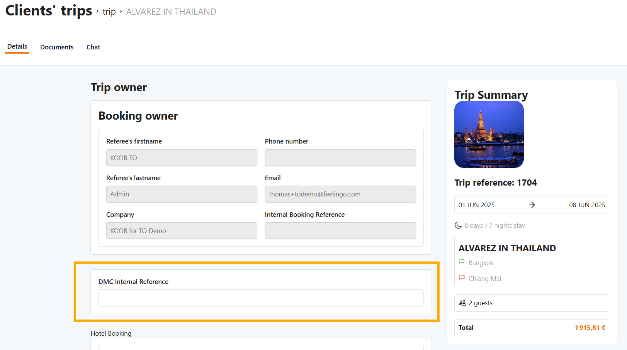Click the Company field
The width and height of the screenshot is (627, 350).
tap(182, 231)
